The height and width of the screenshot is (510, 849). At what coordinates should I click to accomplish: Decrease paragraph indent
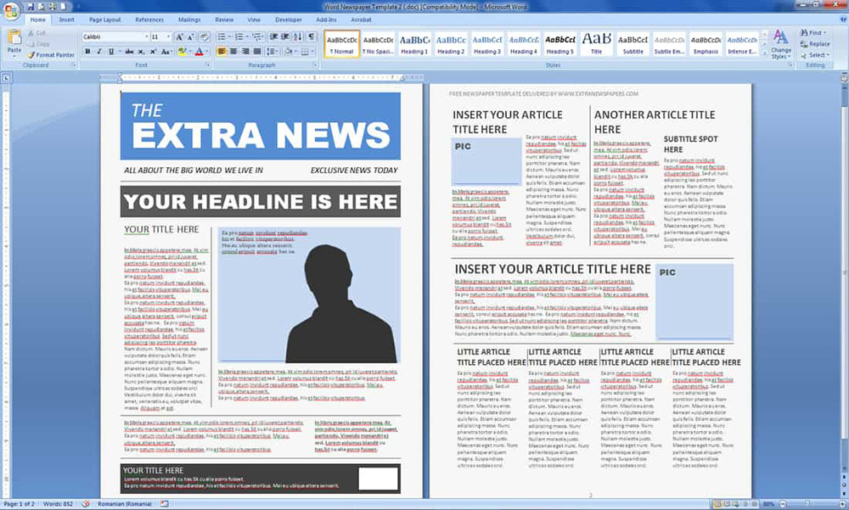pyautogui.click(x=273, y=36)
